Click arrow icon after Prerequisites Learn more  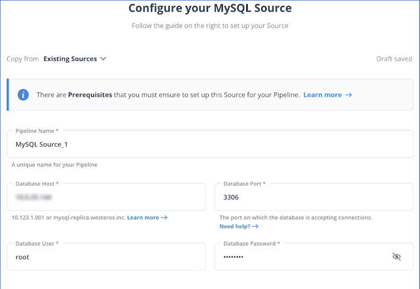349,95
